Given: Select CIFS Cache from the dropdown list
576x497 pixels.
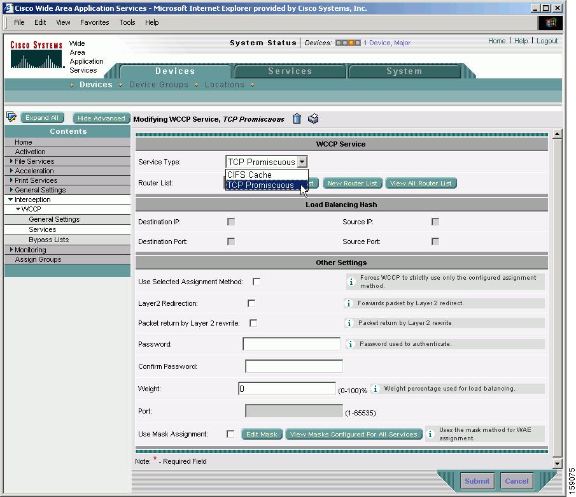Looking at the screenshot, I should coord(267,175).
